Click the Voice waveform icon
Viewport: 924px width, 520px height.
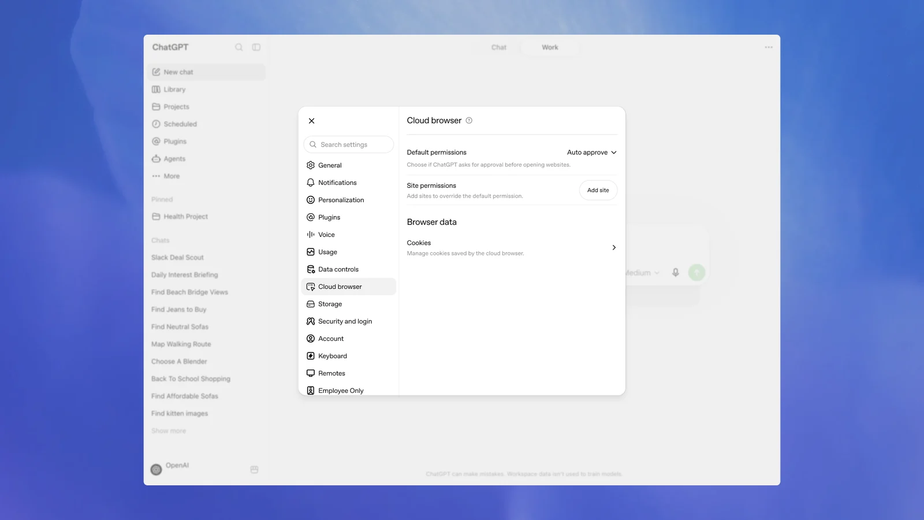[311, 235]
